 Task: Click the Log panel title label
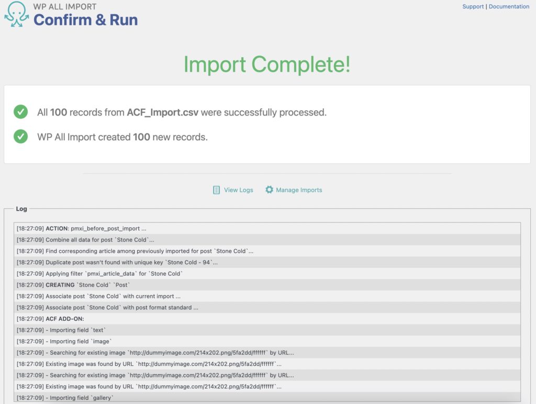[x=21, y=208]
